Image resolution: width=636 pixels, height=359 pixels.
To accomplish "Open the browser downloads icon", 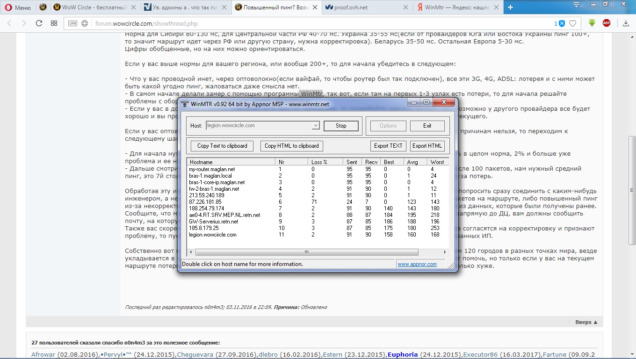I will point(625,23).
